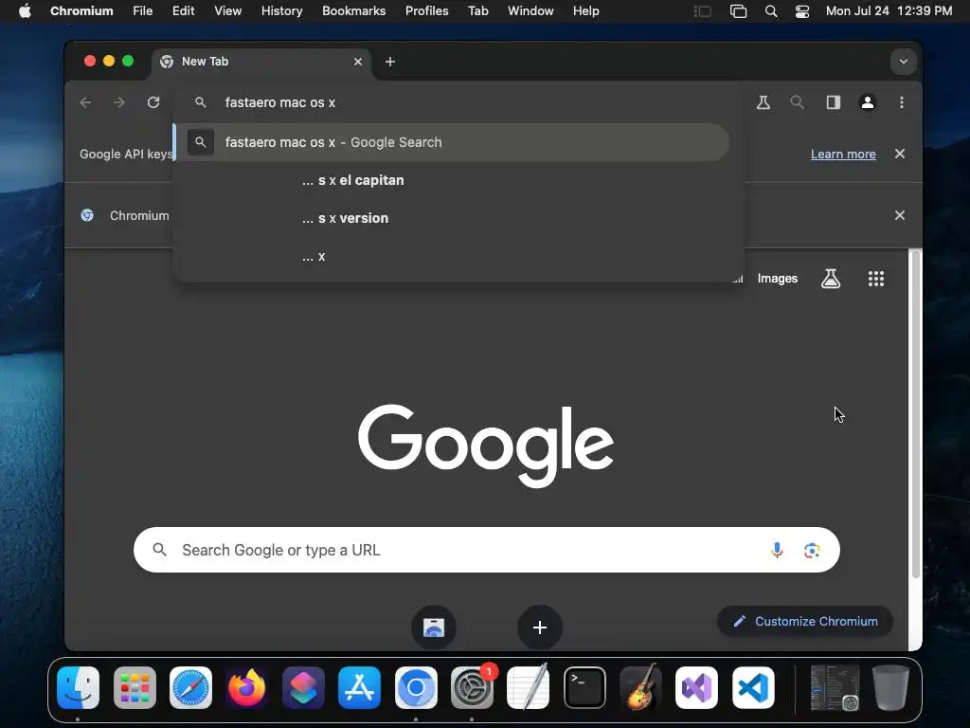Reload the page with the refresh icon
This screenshot has width=970, height=728.
tap(153, 102)
